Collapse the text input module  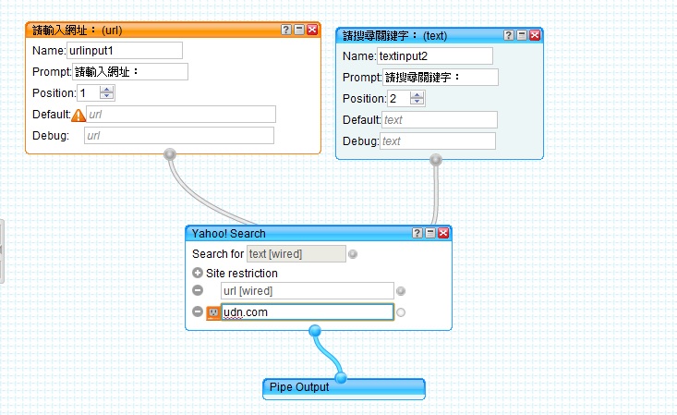click(x=522, y=35)
